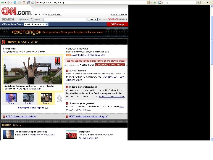Click the toolbar icon right of Home

tap(28, 2)
